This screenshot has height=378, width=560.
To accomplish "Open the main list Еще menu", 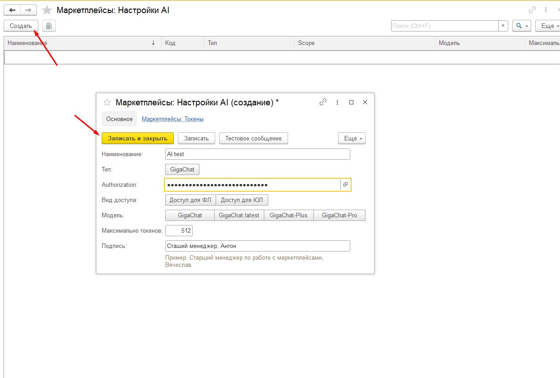I will pyautogui.click(x=548, y=26).
